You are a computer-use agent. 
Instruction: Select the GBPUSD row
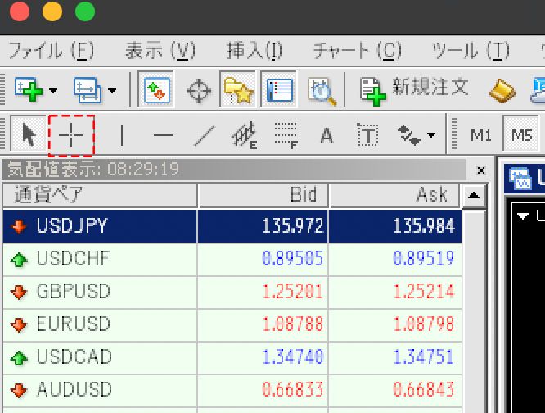click(232, 292)
